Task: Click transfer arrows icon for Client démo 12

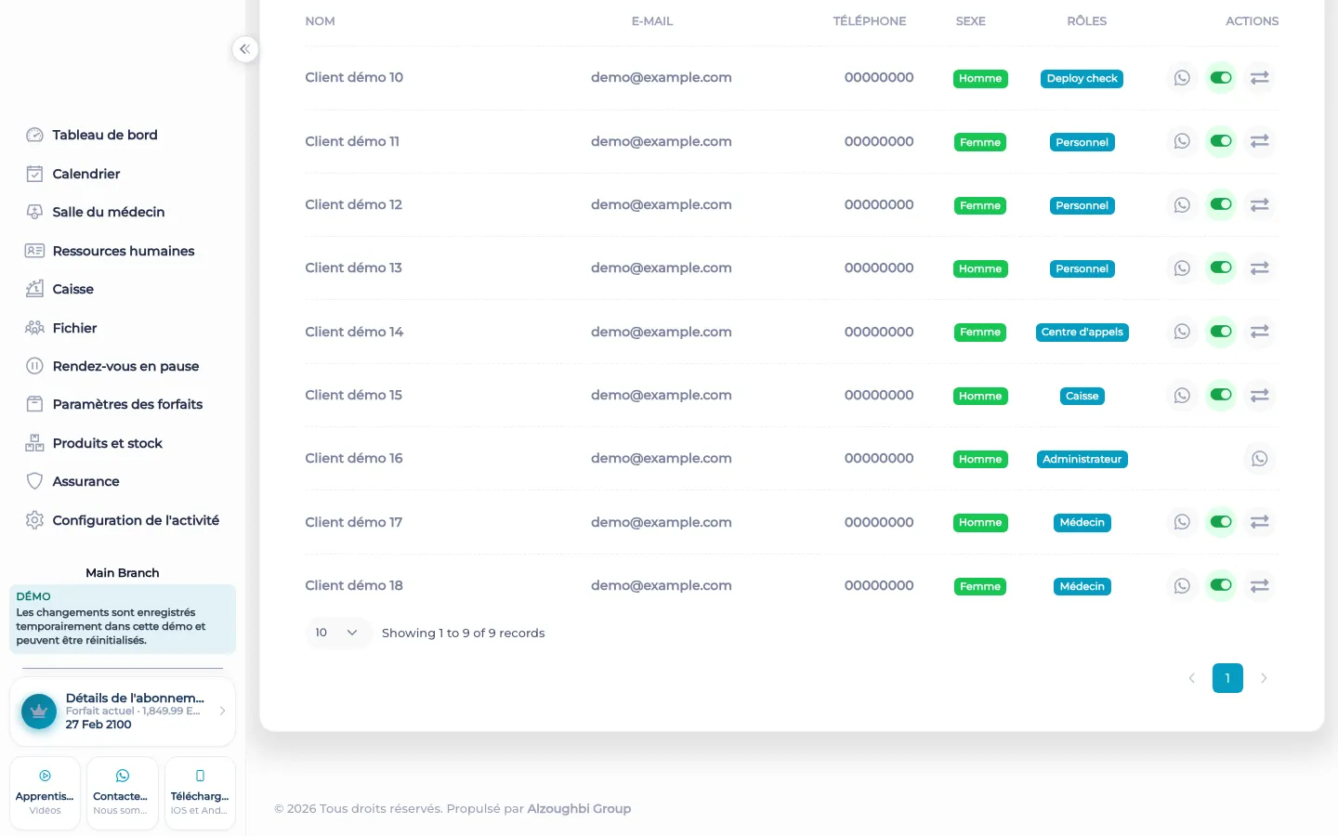Action: click(x=1260, y=204)
